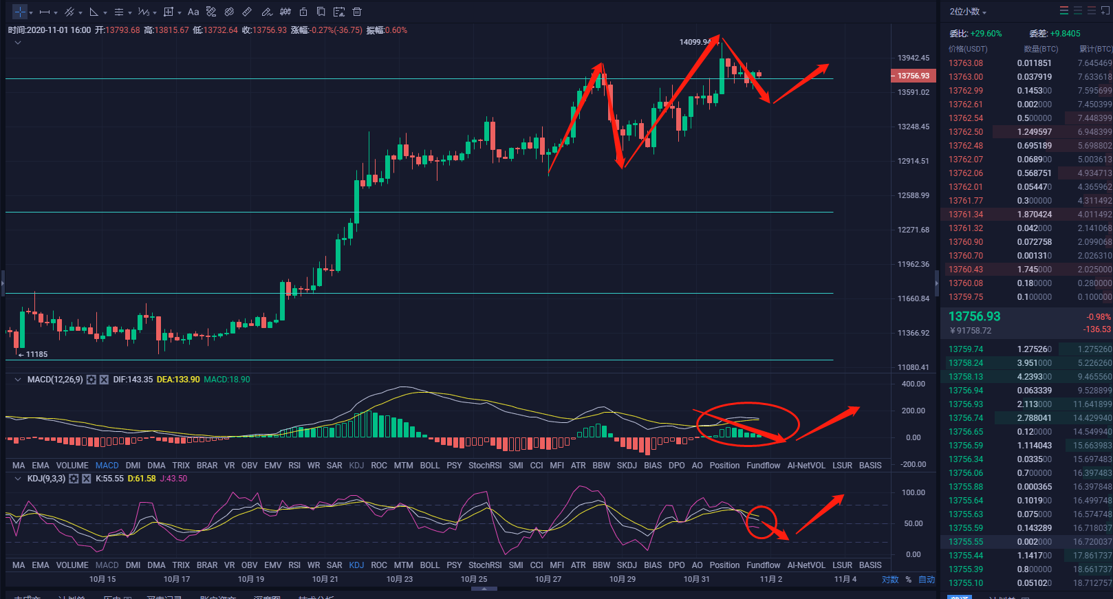
Task: Toggle 对数 logarithmic scale
Action: (890, 580)
